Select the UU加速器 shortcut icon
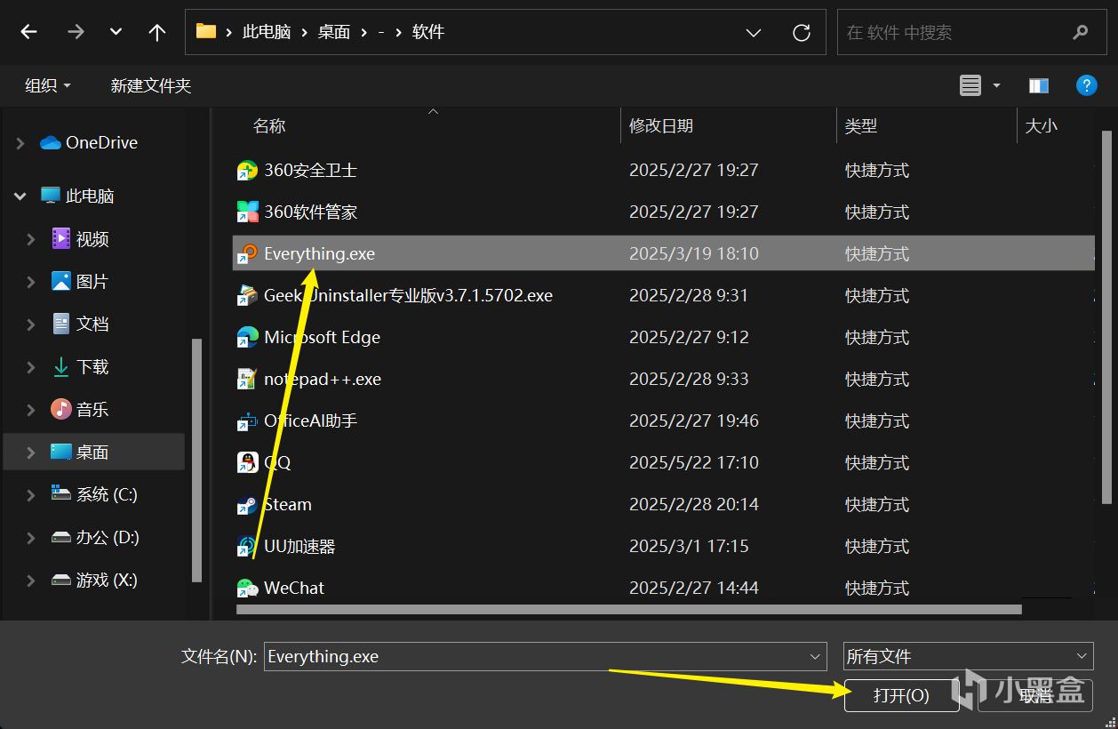Image resolution: width=1118 pixels, height=729 pixels. [x=247, y=546]
